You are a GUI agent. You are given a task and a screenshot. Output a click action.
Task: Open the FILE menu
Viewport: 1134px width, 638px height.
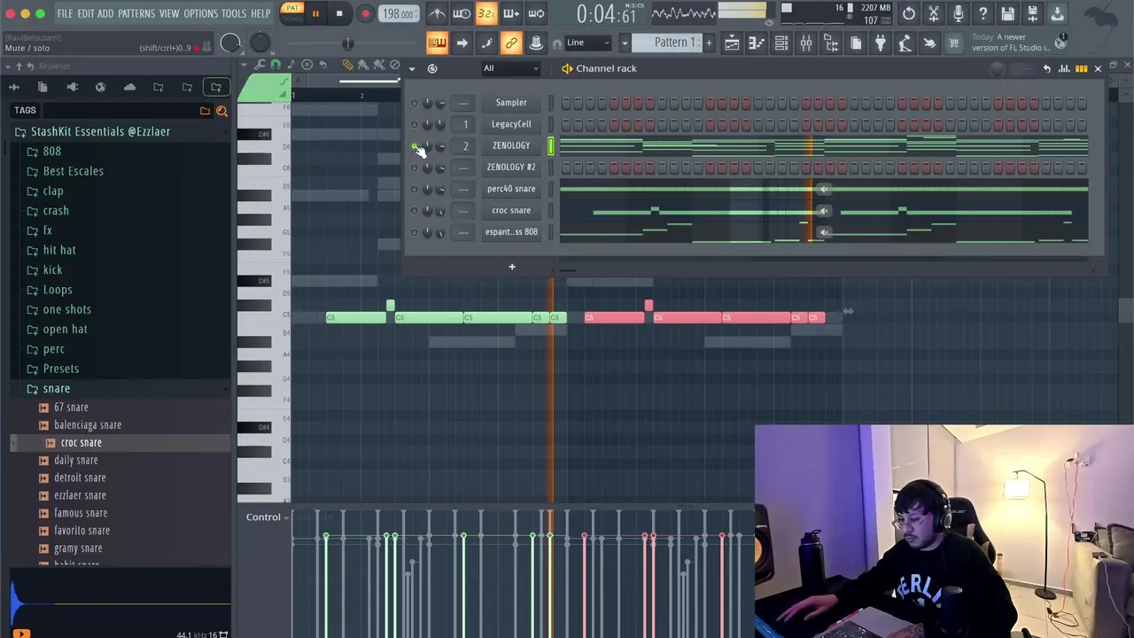(x=65, y=14)
